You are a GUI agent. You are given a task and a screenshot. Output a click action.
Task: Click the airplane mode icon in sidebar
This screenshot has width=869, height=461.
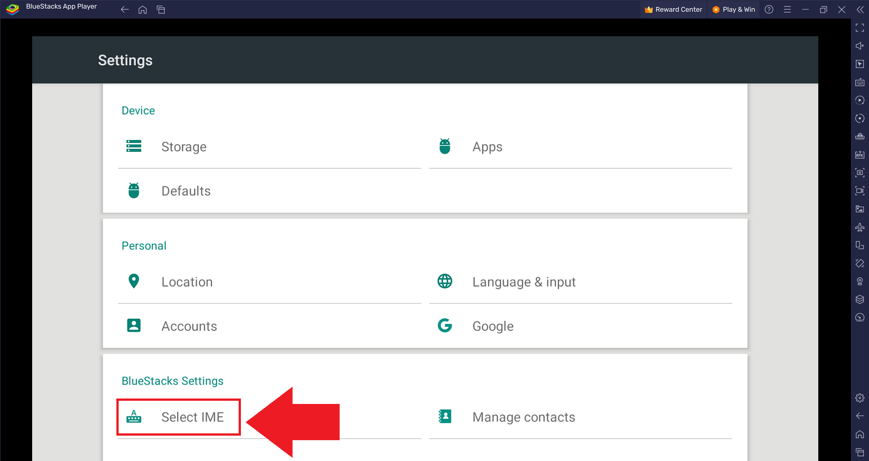(x=859, y=227)
